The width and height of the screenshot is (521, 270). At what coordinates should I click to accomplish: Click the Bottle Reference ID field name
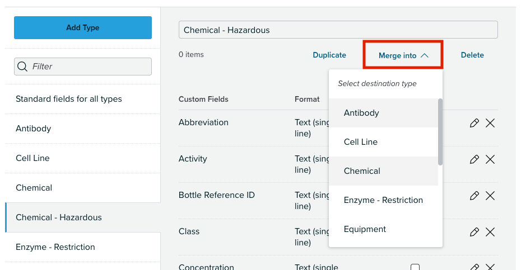coord(217,195)
